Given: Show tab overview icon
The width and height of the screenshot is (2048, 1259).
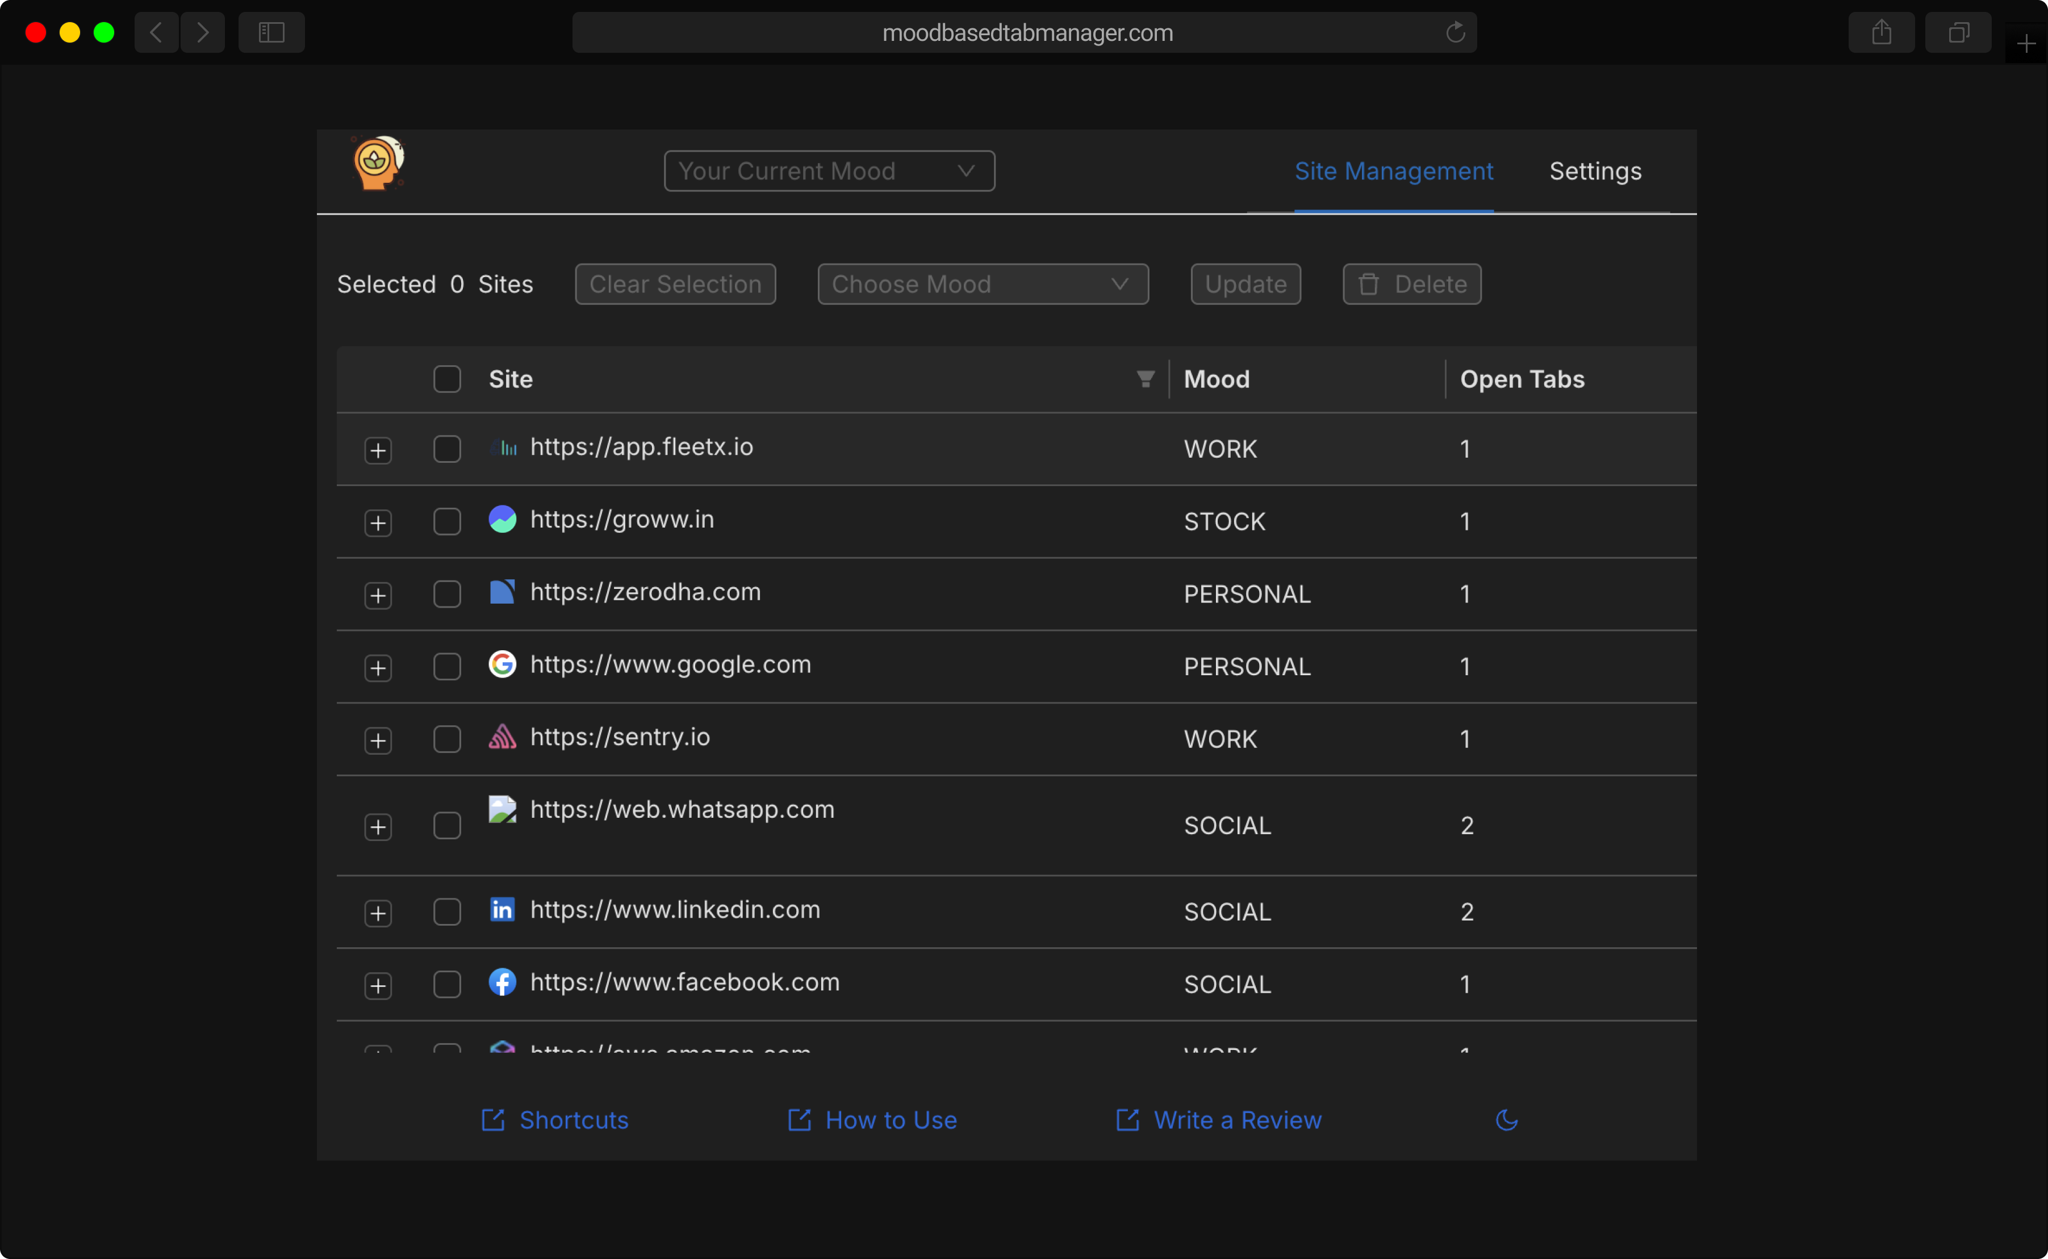Looking at the screenshot, I should coord(1958,32).
